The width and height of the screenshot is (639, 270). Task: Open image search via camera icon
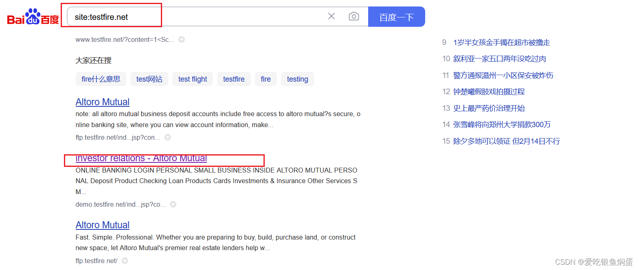pos(354,16)
